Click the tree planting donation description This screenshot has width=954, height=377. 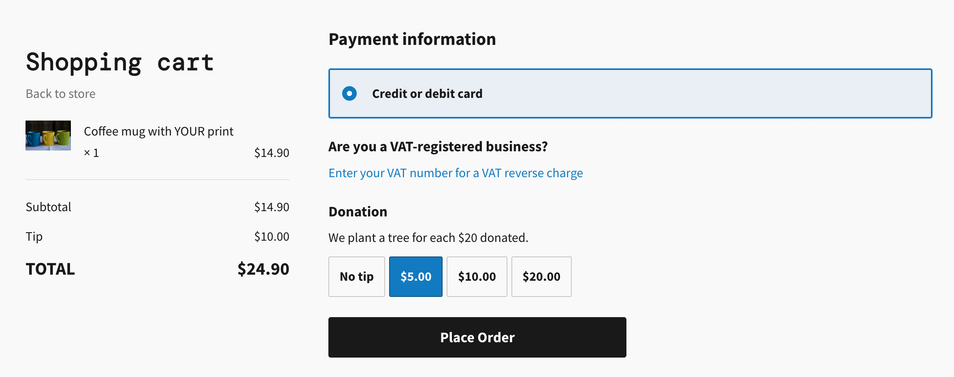428,238
